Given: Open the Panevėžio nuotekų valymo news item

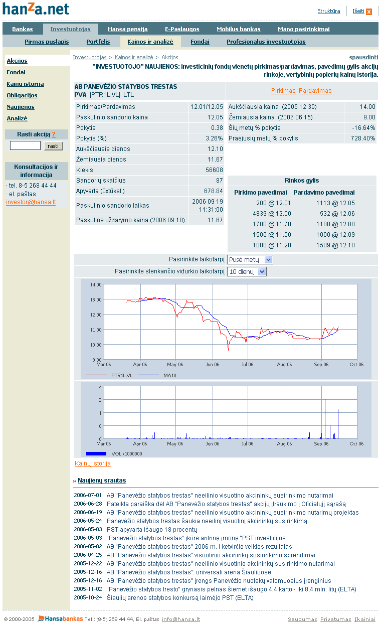Looking at the screenshot, I should click(x=219, y=580).
